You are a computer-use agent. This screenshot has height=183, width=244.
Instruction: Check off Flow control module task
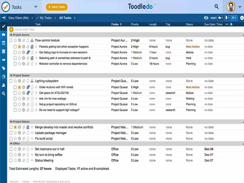[11, 41]
